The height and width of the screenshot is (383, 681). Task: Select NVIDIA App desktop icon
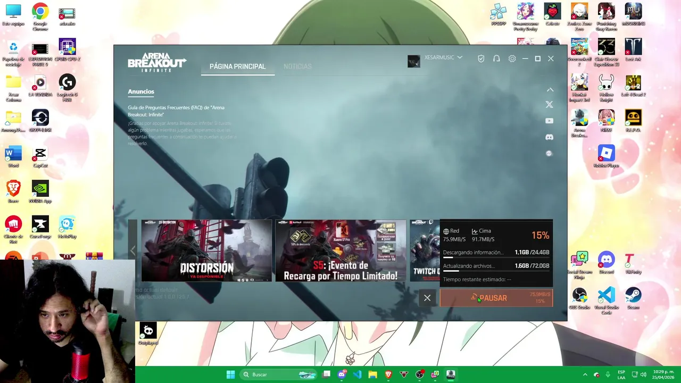pos(40,192)
